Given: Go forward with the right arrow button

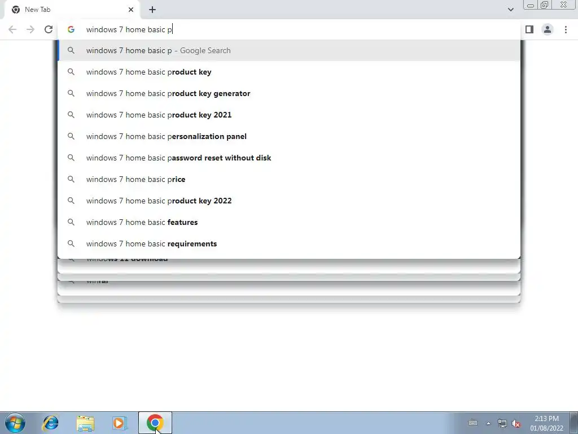Looking at the screenshot, I should point(30,29).
